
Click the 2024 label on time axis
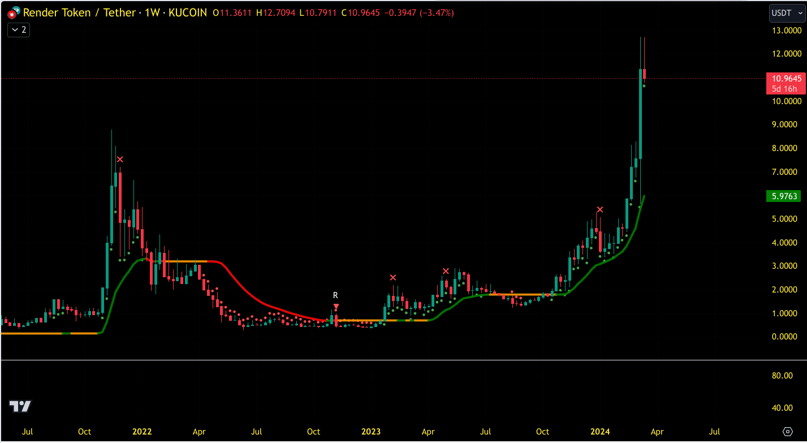pyautogui.click(x=600, y=432)
